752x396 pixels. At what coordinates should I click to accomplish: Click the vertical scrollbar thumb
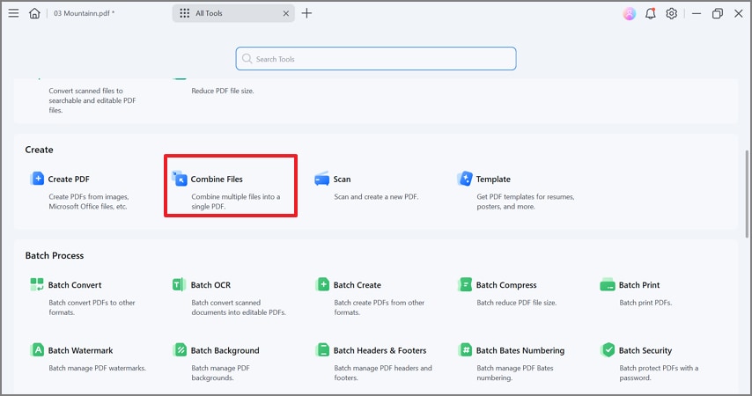pos(747,194)
